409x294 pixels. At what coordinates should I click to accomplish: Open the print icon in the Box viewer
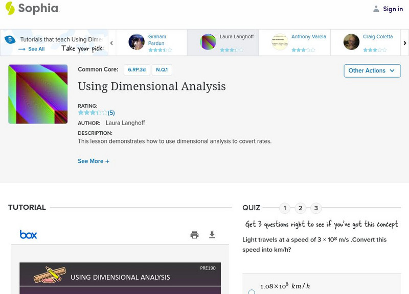point(194,235)
